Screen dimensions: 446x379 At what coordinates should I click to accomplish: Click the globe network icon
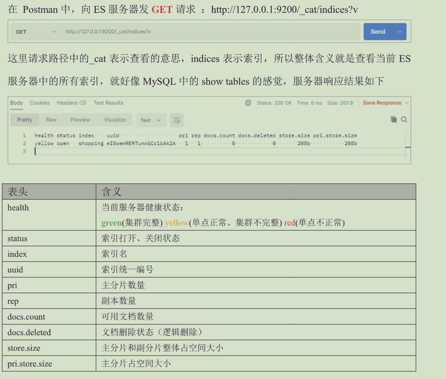248,103
